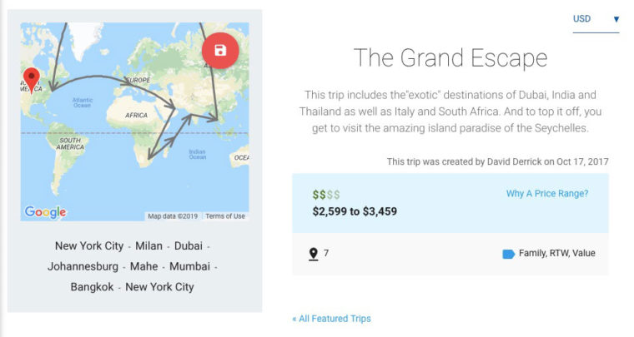Image resolution: width=634 pixels, height=337 pixels.
Task: Click the blue tag label icon
Action: point(508,254)
